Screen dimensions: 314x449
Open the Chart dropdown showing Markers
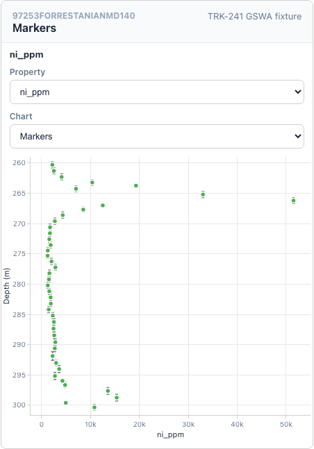pos(157,136)
